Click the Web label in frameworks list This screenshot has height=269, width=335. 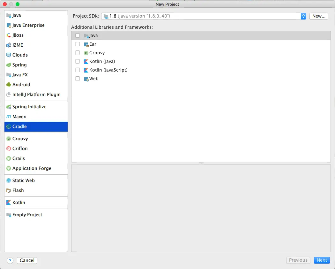point(94,79)
